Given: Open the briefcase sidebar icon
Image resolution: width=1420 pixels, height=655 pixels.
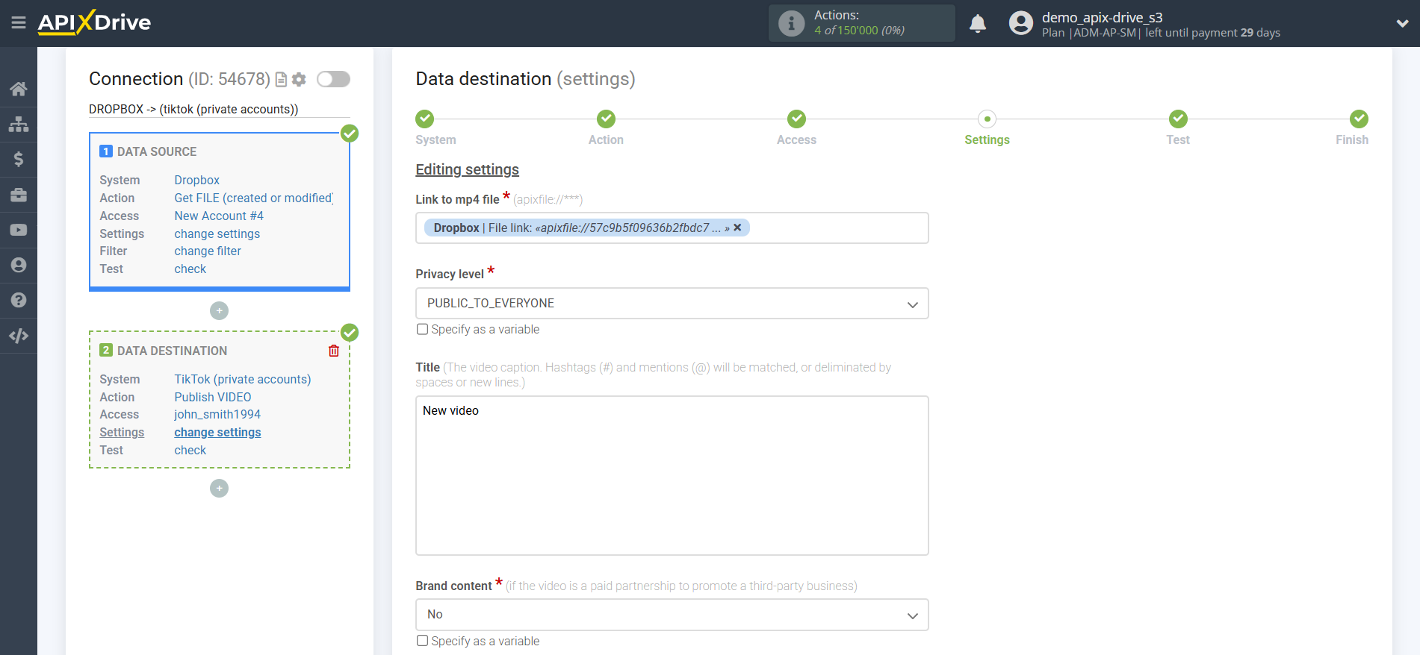Looking at the screenshot, I should pyautogui.click(x=19, y=195).
